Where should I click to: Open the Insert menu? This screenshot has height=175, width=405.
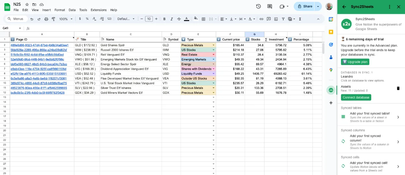pos(46,10)
